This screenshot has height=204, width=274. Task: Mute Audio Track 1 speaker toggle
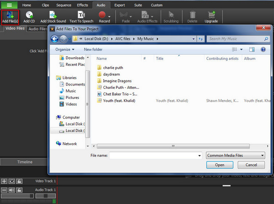pos(12,190)
